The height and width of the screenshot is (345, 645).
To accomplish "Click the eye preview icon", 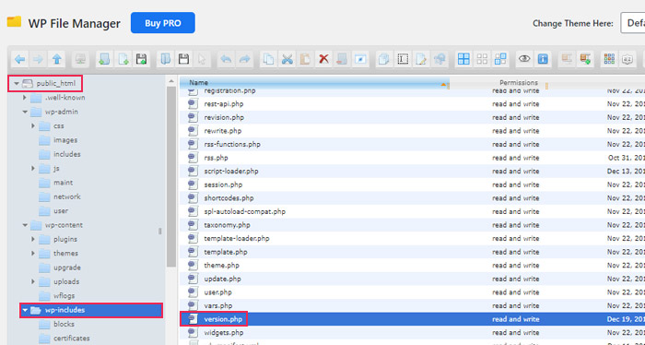I will [x=524, y=59].
